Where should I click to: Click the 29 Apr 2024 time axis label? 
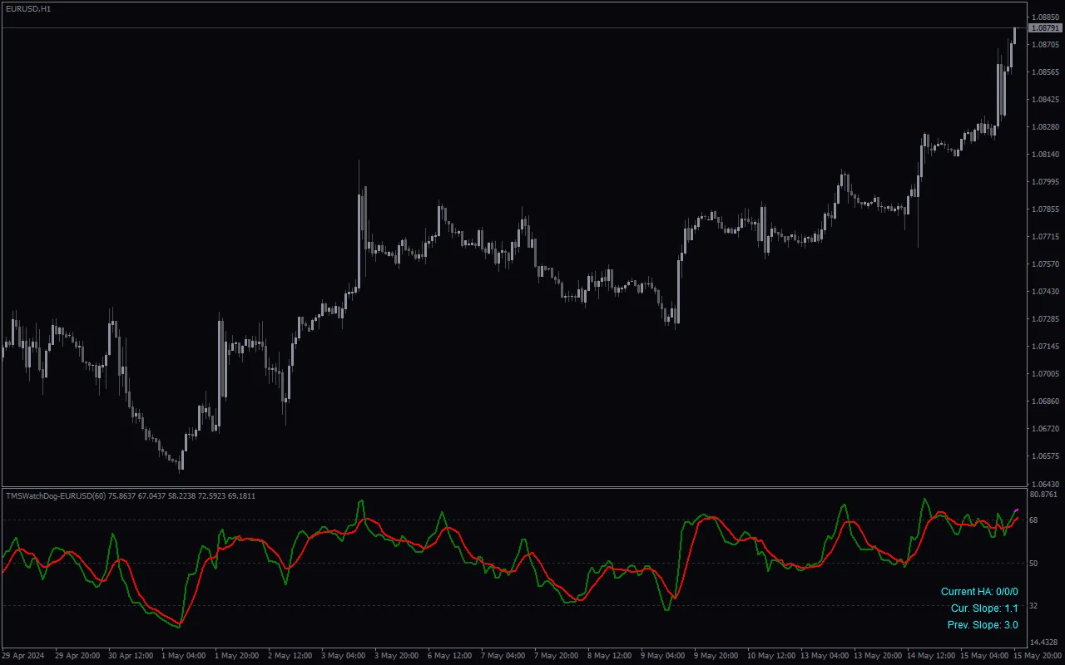(x=22, y=656)
